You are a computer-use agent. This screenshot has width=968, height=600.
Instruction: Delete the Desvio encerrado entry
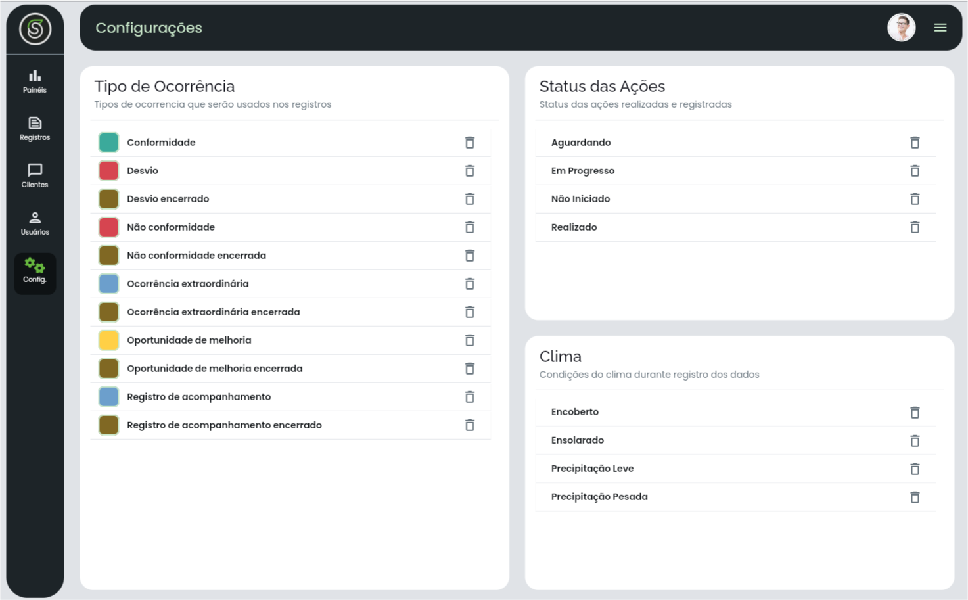click(470, 199)
